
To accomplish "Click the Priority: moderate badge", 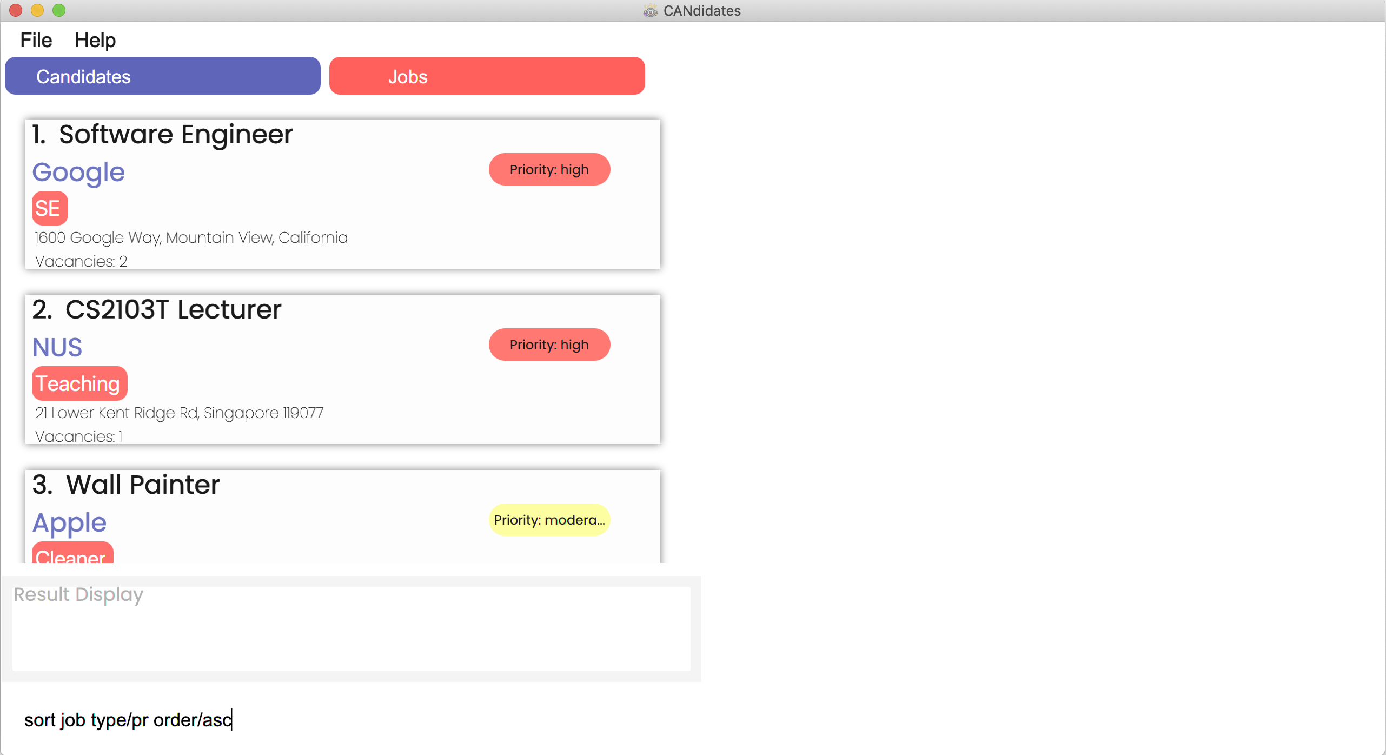I will coord(549,520).
